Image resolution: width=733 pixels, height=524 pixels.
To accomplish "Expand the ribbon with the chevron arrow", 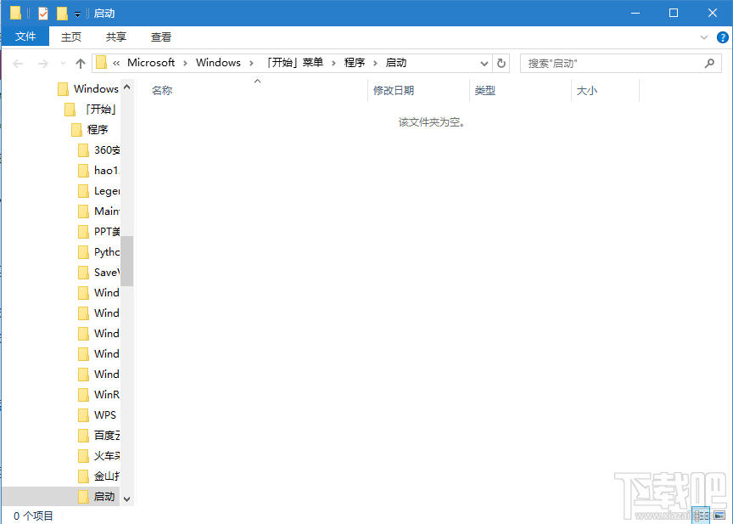I will pos(702,37).
